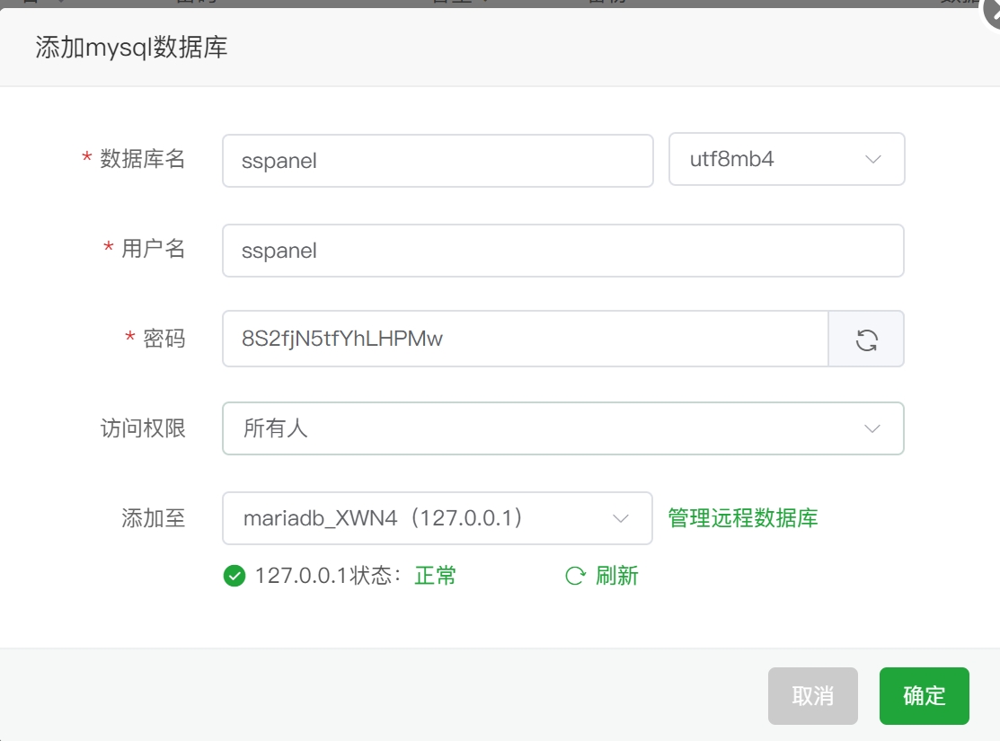Click the 添加mysql数据库 dialog title
The width and height of the screenshot is (1000, 741).
pyautogui.click(x=131, y=48)
